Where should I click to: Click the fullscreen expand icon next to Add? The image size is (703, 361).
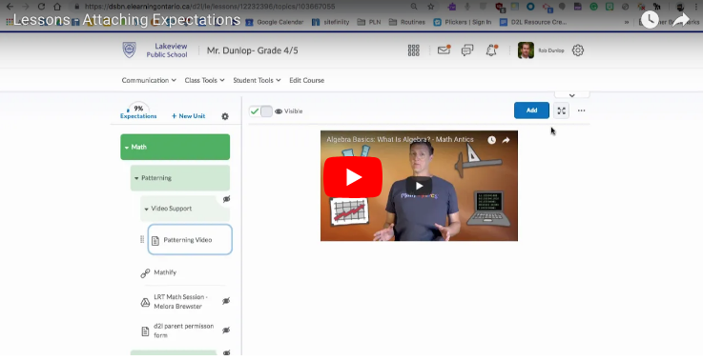tap(561, 110)
